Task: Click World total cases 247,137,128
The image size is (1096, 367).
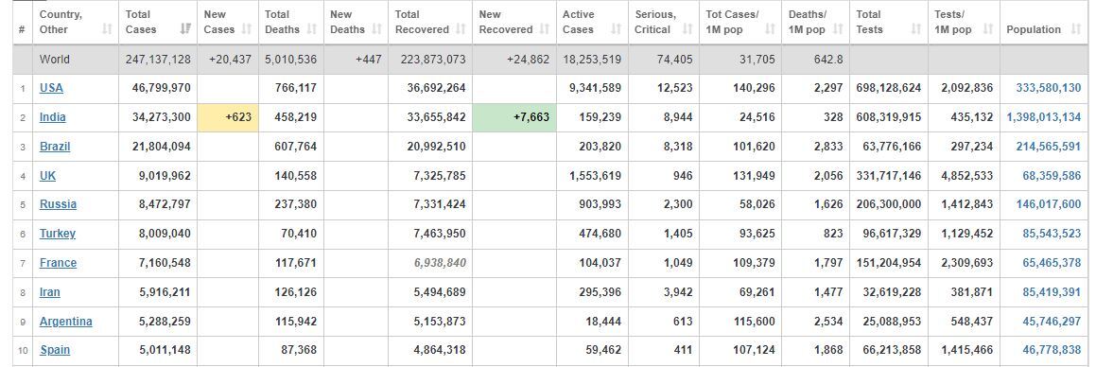Action: pos(158,60)
